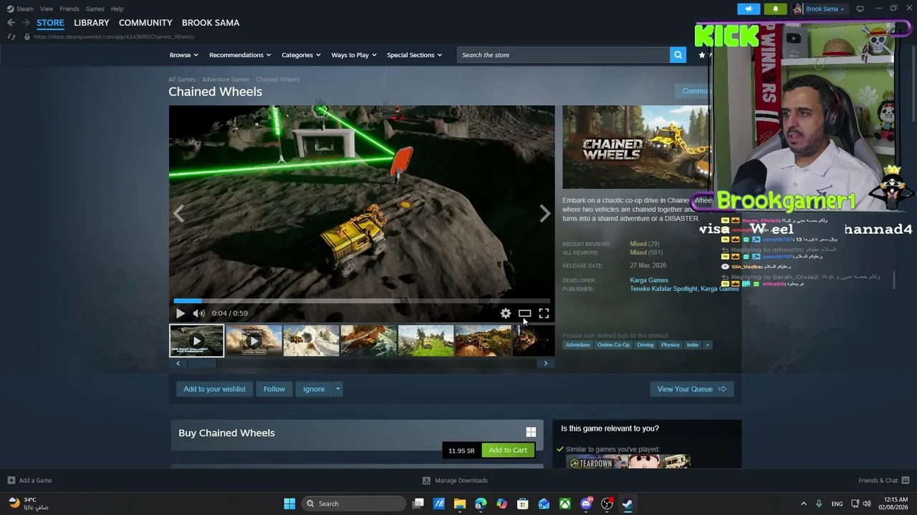Screen dimensions: 917x515
Task: Reload the store page
Action: tap(11, 36)
